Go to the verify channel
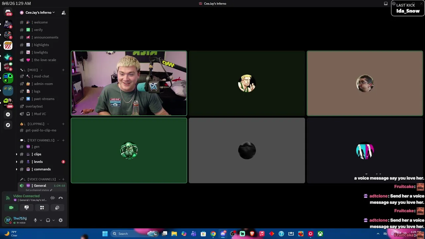Screen dimensions: 425x239 tap(42, 30)
